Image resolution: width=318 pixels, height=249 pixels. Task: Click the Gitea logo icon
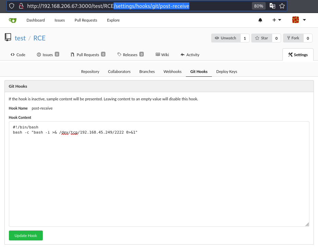click(13, 20)
